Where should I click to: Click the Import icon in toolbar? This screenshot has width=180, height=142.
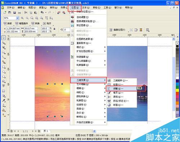click(59, 13)
